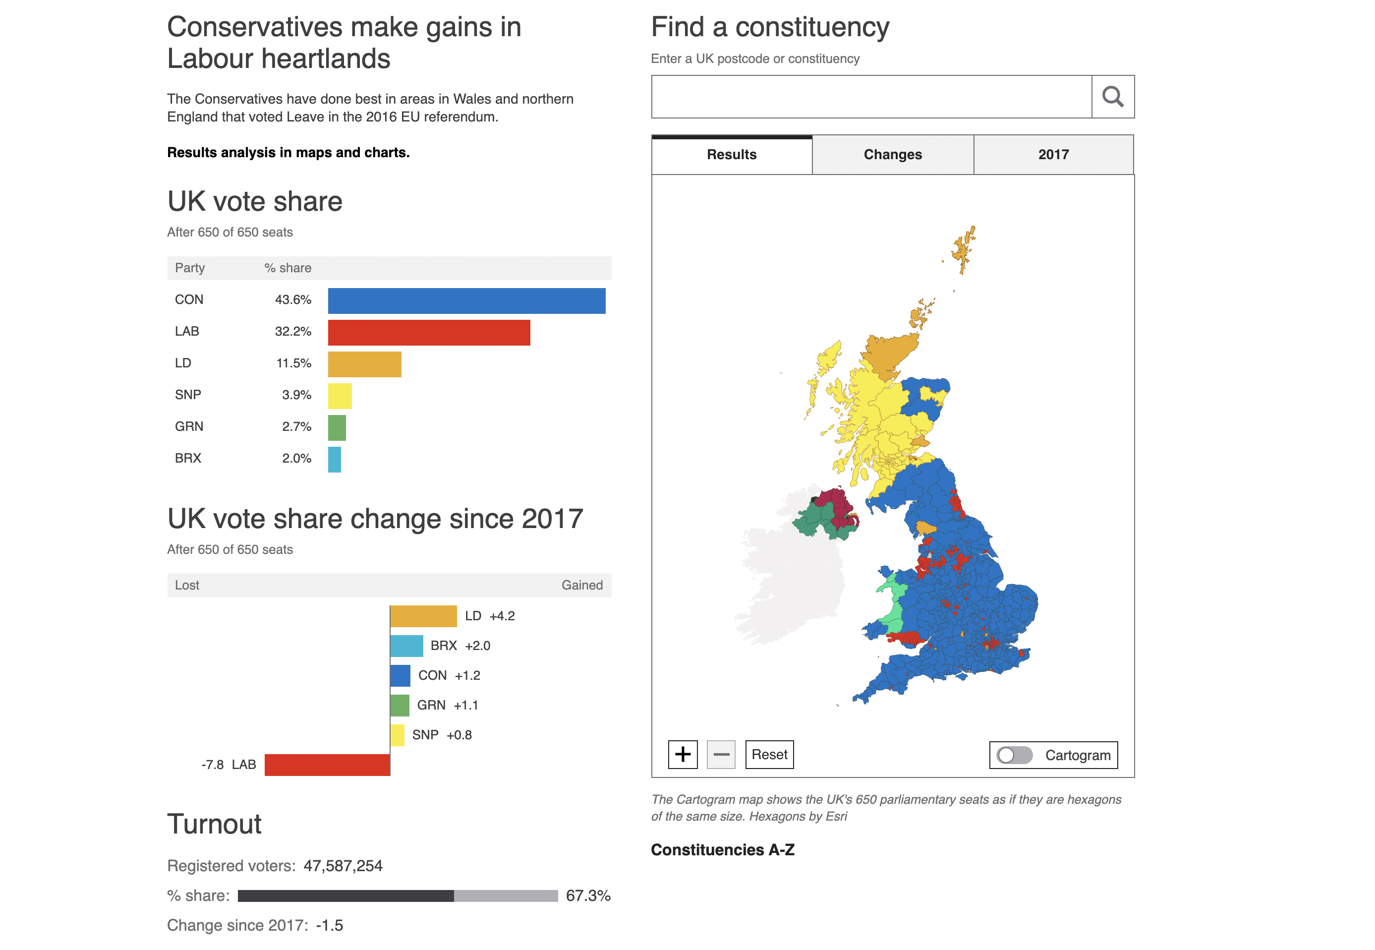Focus the postcode or constituency search field

click(871, 96)
